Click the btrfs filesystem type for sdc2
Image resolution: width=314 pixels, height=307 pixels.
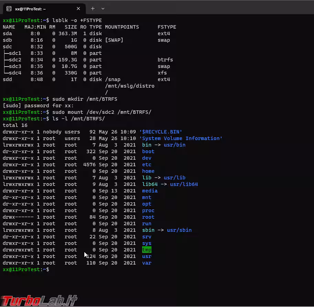click(x=165, y=60)
